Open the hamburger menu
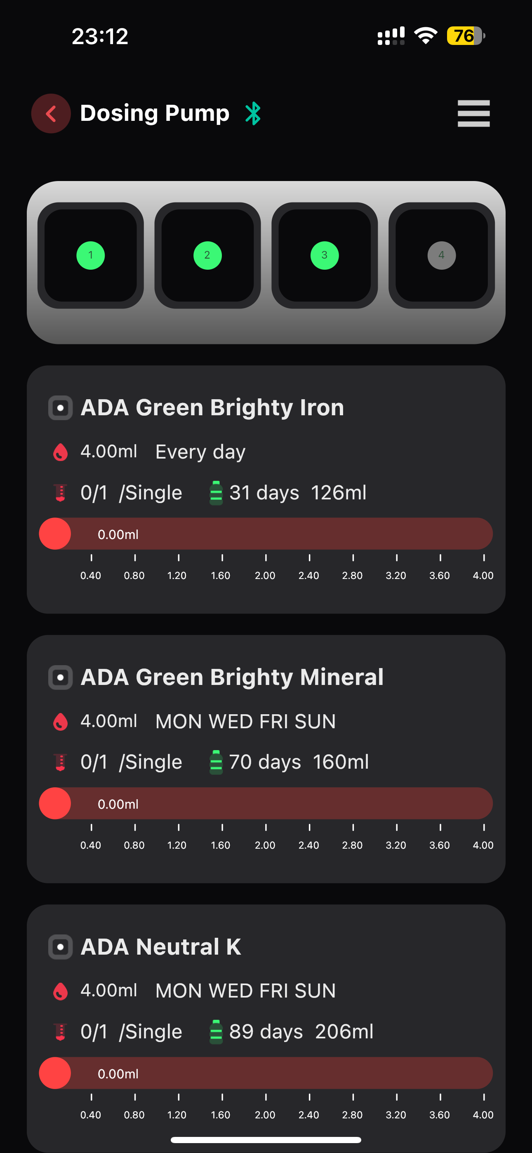 (473, 113)
